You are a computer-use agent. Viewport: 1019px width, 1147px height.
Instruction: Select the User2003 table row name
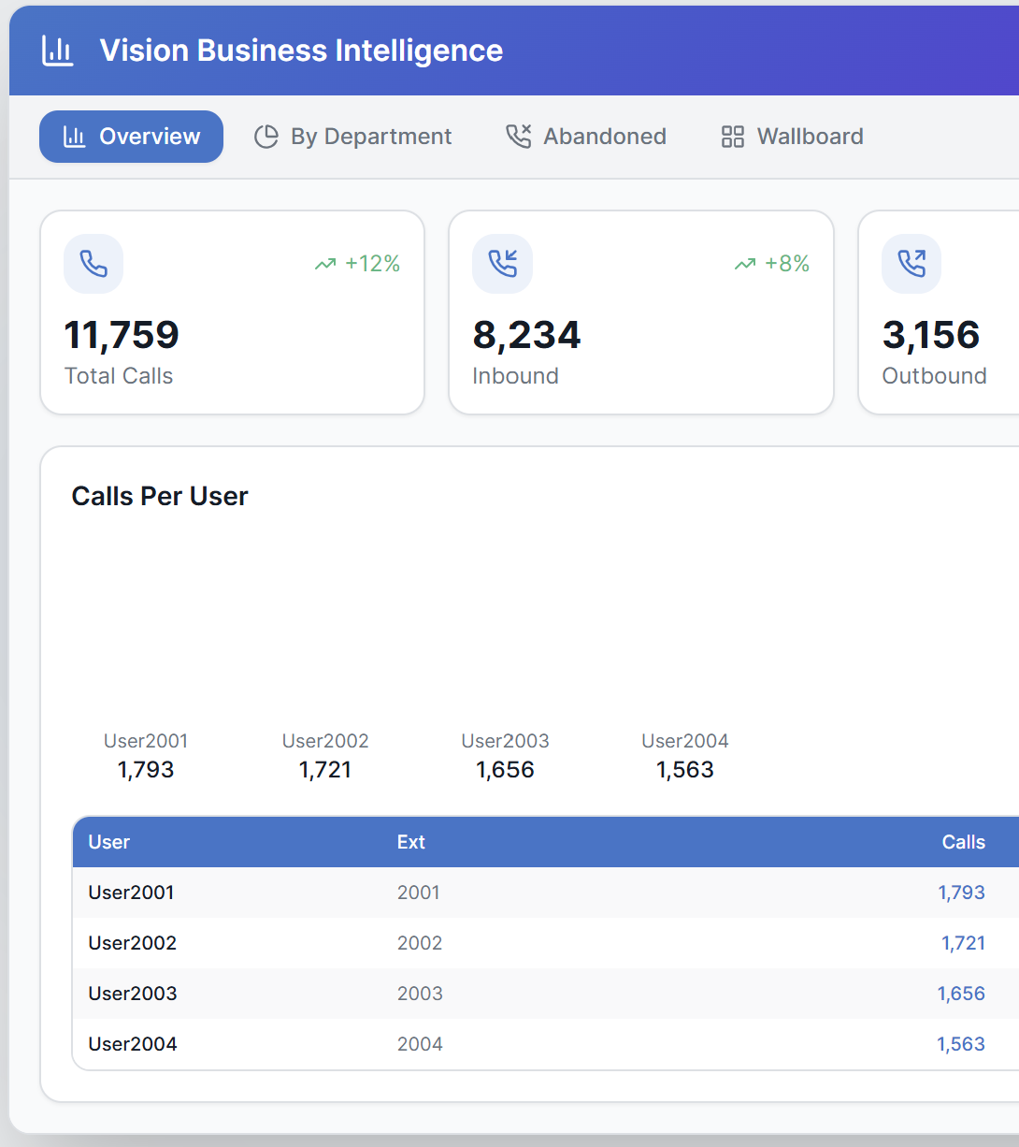(x=133, y=994)
